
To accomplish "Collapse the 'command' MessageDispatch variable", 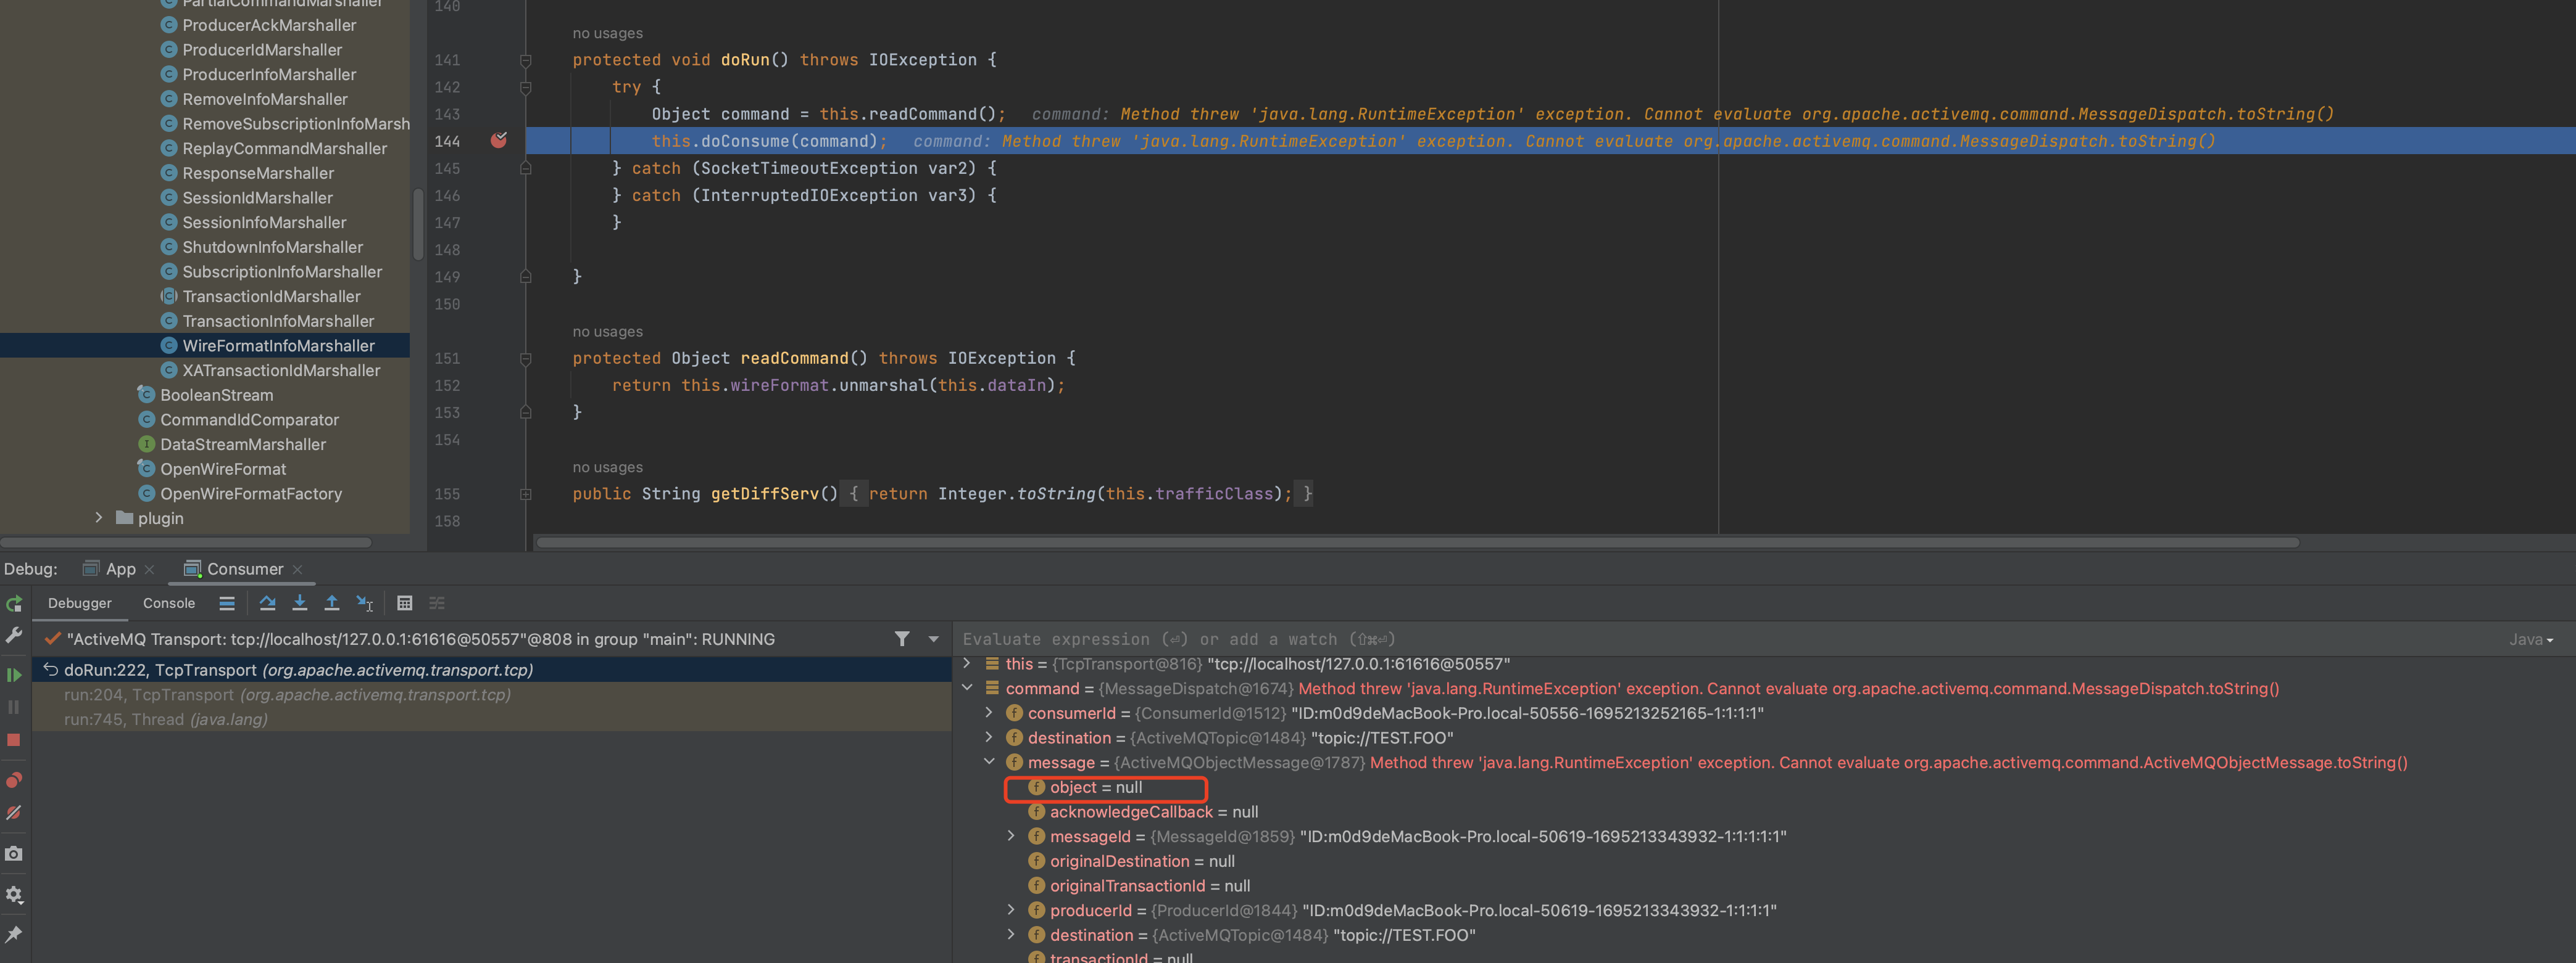I will coord(967,688).
